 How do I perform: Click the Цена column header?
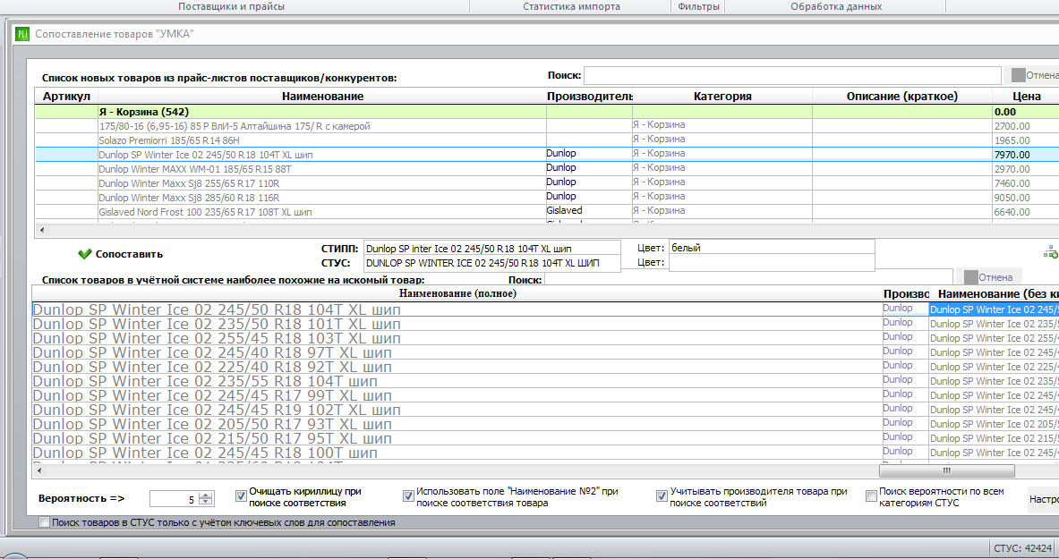point(1026,96)
